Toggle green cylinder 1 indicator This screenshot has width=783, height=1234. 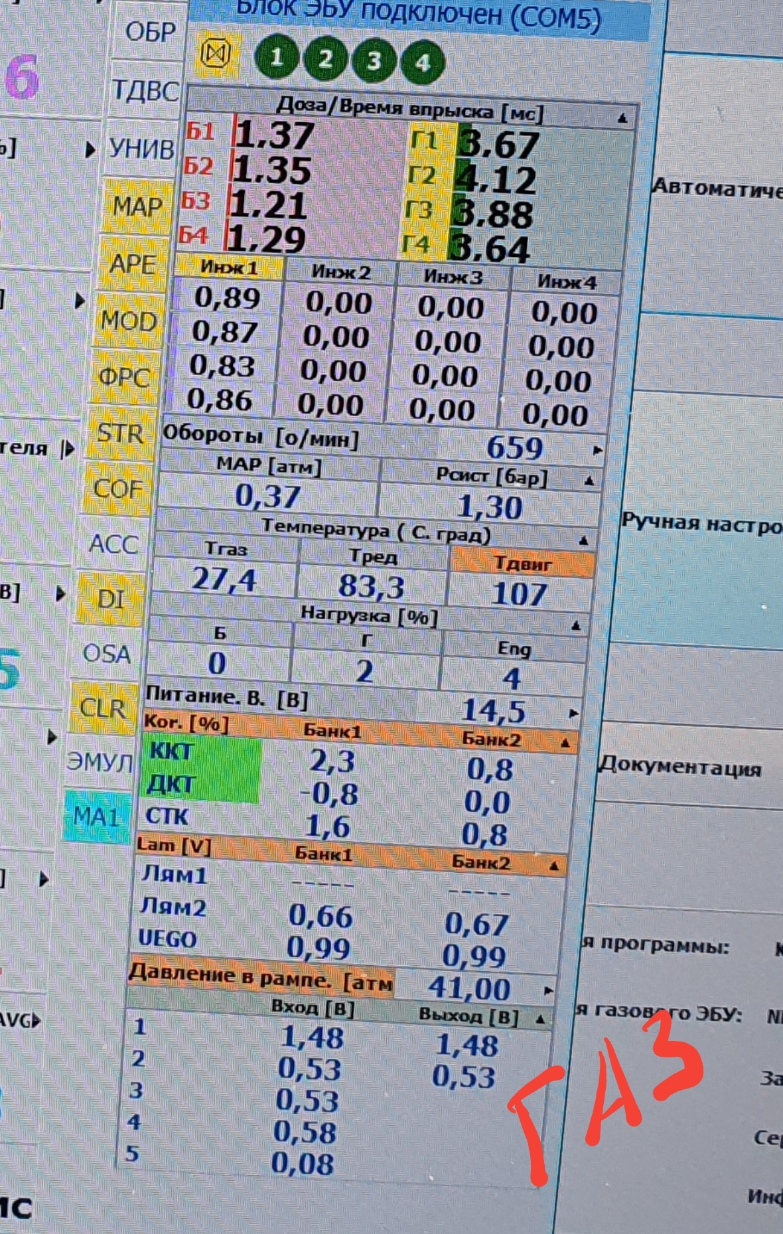click(x=277, y=58)
